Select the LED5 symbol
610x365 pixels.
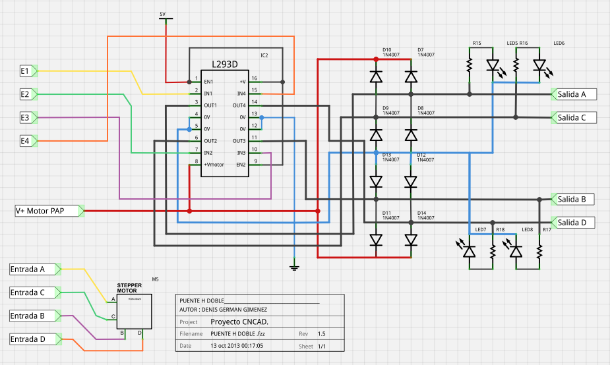click(x=496, y=67)
